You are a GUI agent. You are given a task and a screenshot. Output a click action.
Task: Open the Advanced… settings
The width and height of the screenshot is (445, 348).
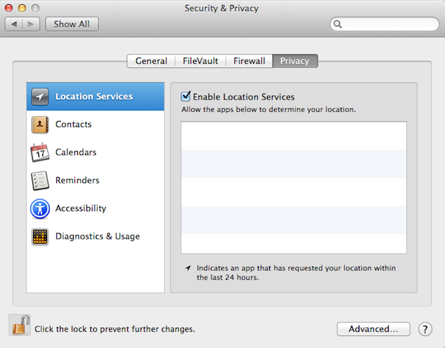click(373, 329)
